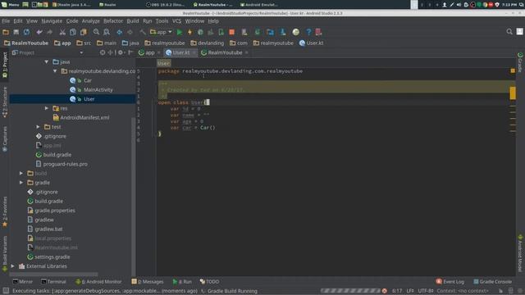The width and height of the screenshot is (525, 295).
Task: Click RealmYoutube in the breadcrumb bar
Action: tap(26, 43)
